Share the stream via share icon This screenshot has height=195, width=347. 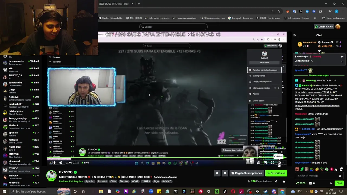276,181
